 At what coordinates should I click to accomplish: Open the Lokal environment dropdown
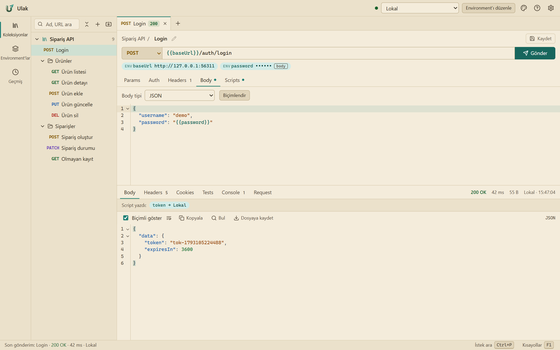(x=420, y=8)
